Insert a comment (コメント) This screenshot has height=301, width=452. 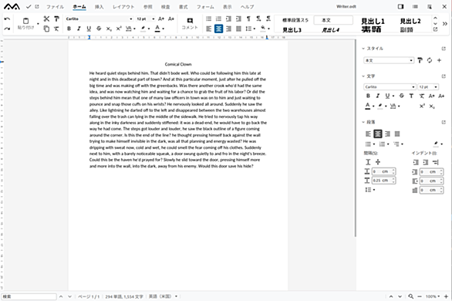190,23
